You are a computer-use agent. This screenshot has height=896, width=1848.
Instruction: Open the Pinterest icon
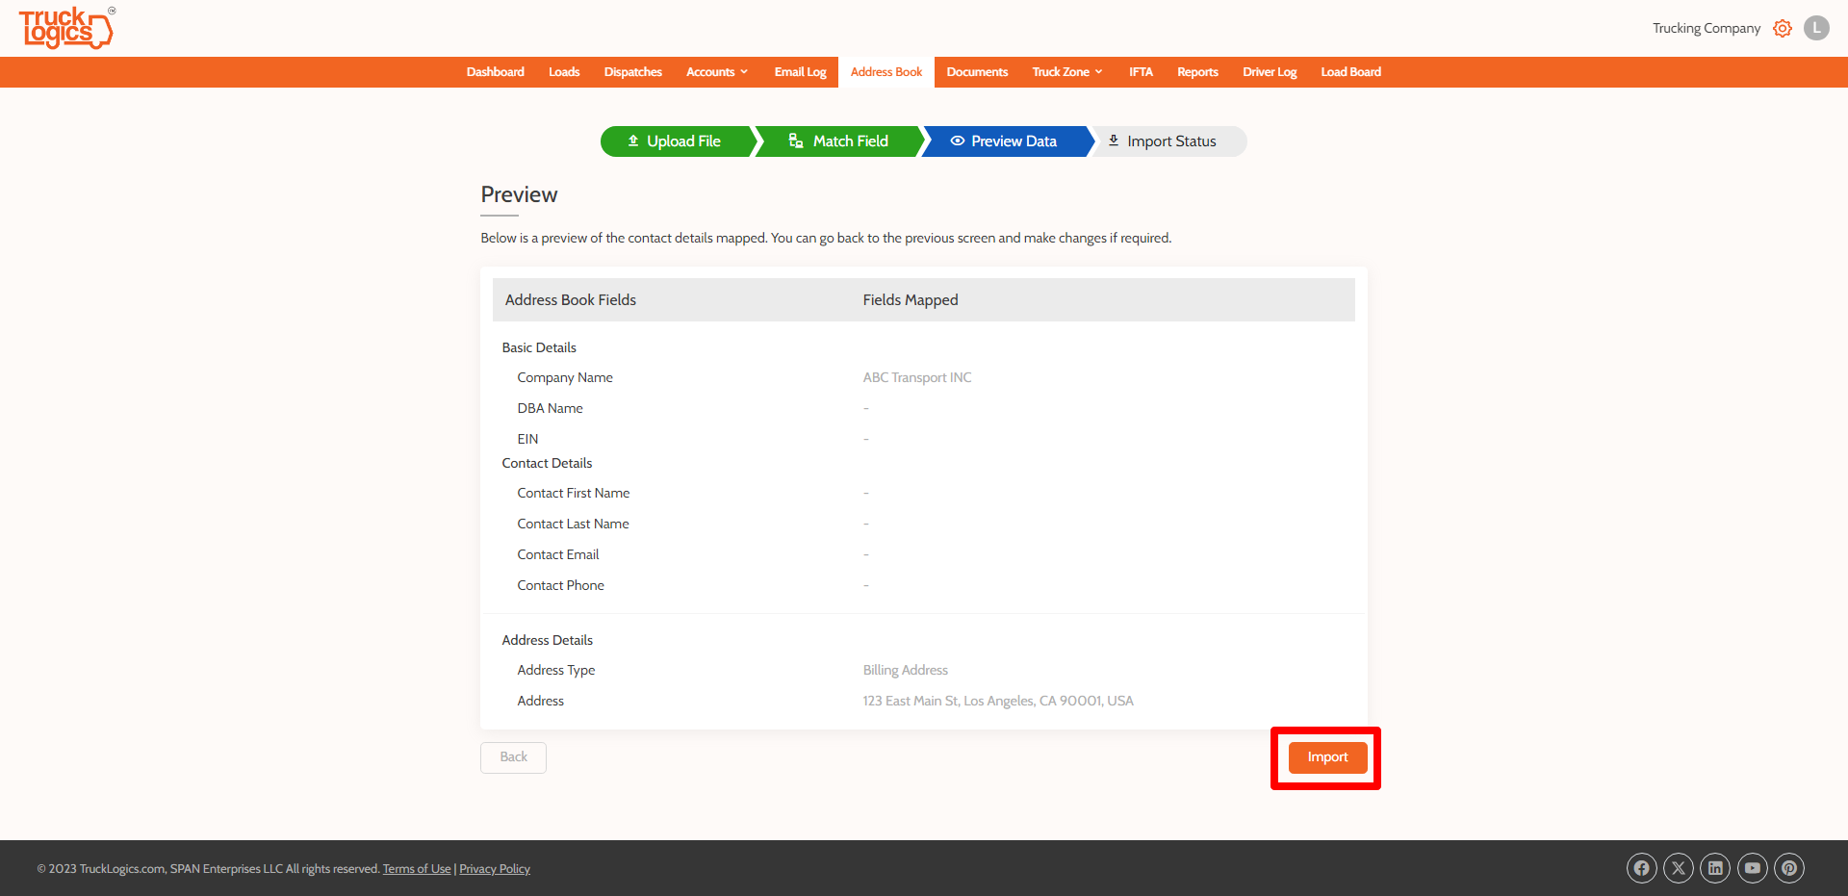[x=1789, y=867]
